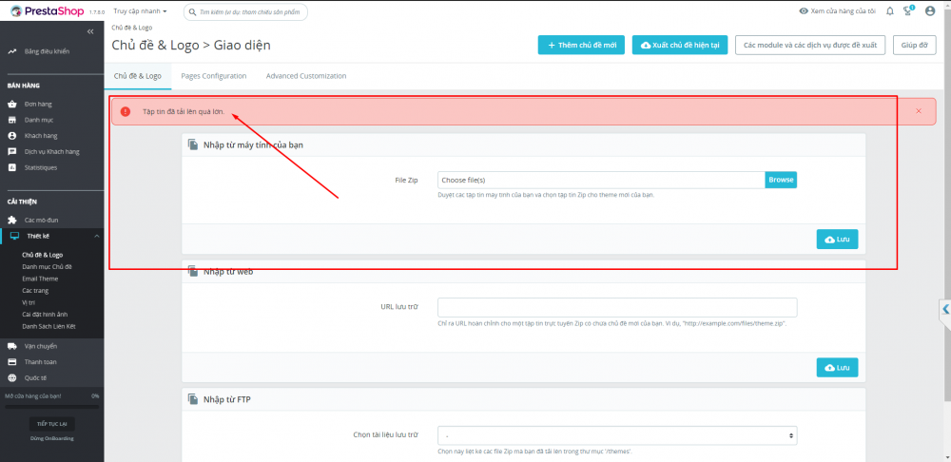951x462 pixels.
Task: Select Danh mục Chủ đề submenu item
Action: click(x=47, y=267)
